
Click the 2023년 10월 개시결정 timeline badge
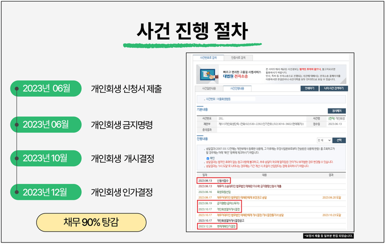click(46, 158)
